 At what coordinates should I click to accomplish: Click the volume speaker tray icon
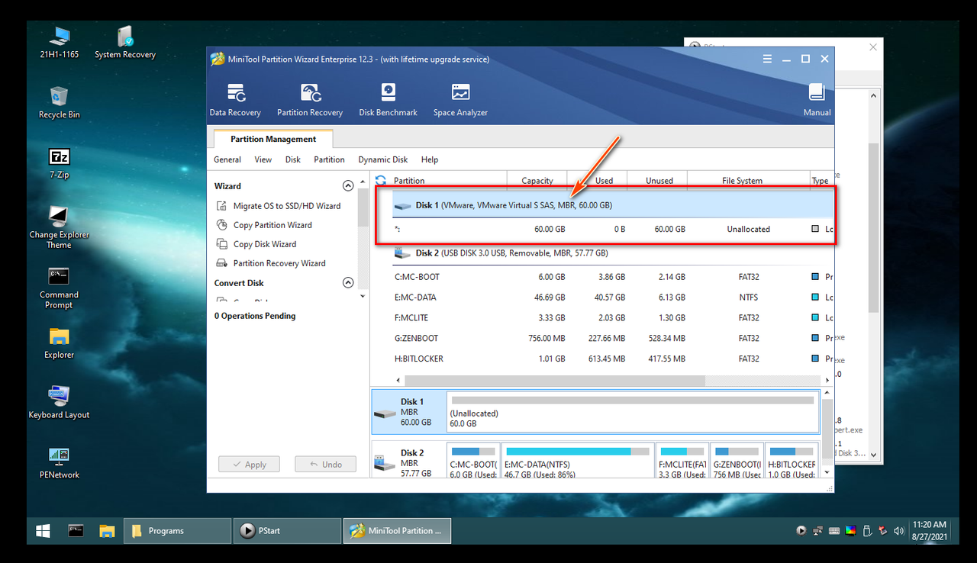898,531
